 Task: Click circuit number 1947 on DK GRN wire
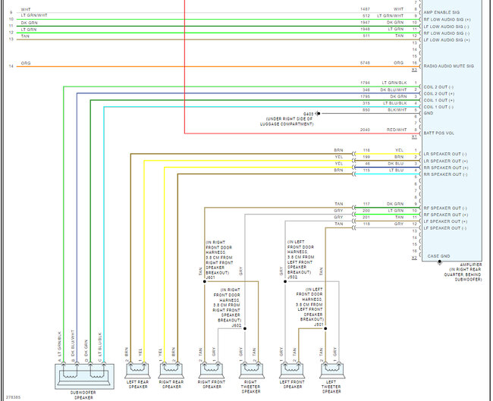pos(365,22)
